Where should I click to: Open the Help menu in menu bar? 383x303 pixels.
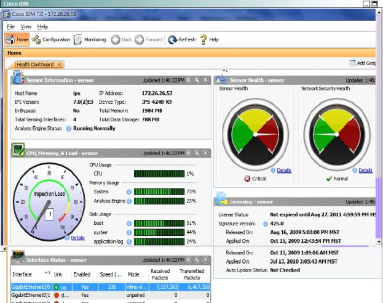coord(42,26)
